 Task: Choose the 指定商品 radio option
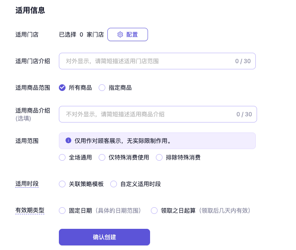(x=102, y=88)
